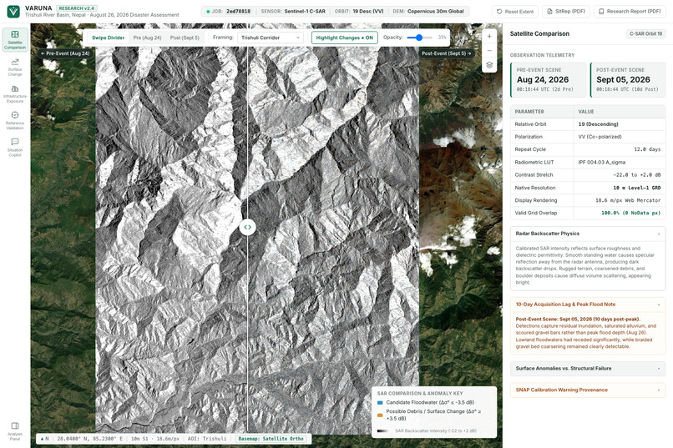Viewport: 673px width, 448px height.
Task: Click the DEM Copernicus 30m Global entry
Action: coord(428,11)
